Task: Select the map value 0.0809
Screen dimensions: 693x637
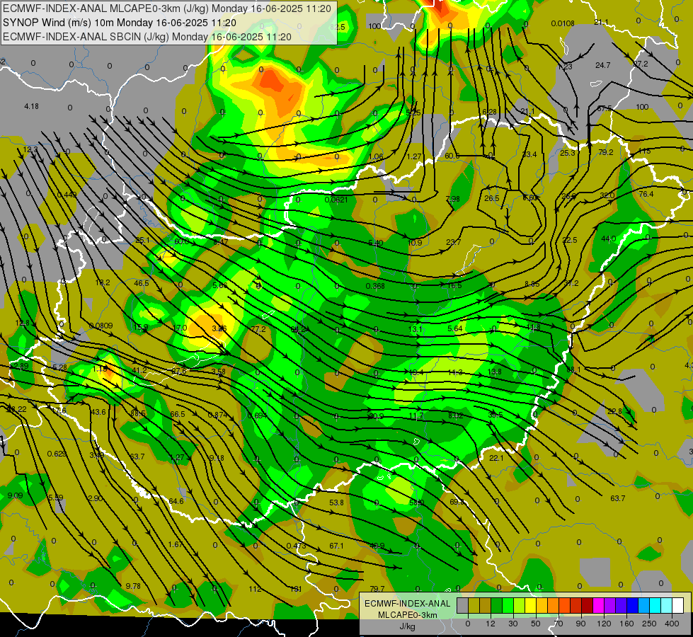Action: [x=101, y=326]
